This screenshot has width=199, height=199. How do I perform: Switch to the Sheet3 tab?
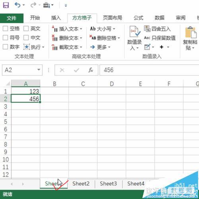click(108, 184)
